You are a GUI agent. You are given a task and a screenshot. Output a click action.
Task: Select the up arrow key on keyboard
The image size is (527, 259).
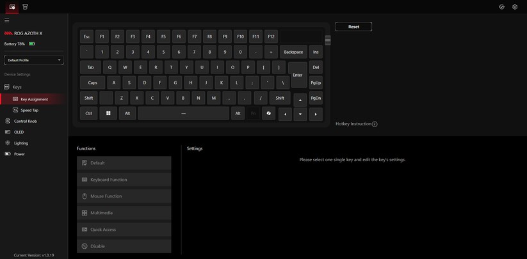(300, 100)
